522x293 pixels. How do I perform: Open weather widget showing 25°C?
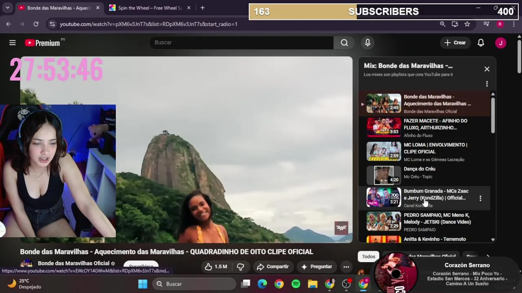point(24,284)
